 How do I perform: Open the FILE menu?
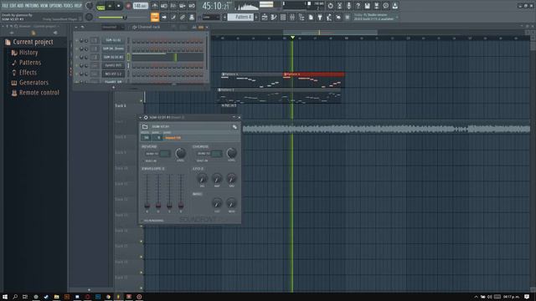coord(5,6)
